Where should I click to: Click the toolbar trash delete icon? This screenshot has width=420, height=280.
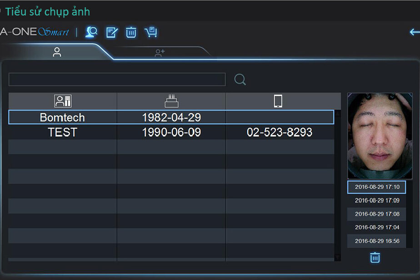(131, 32)
